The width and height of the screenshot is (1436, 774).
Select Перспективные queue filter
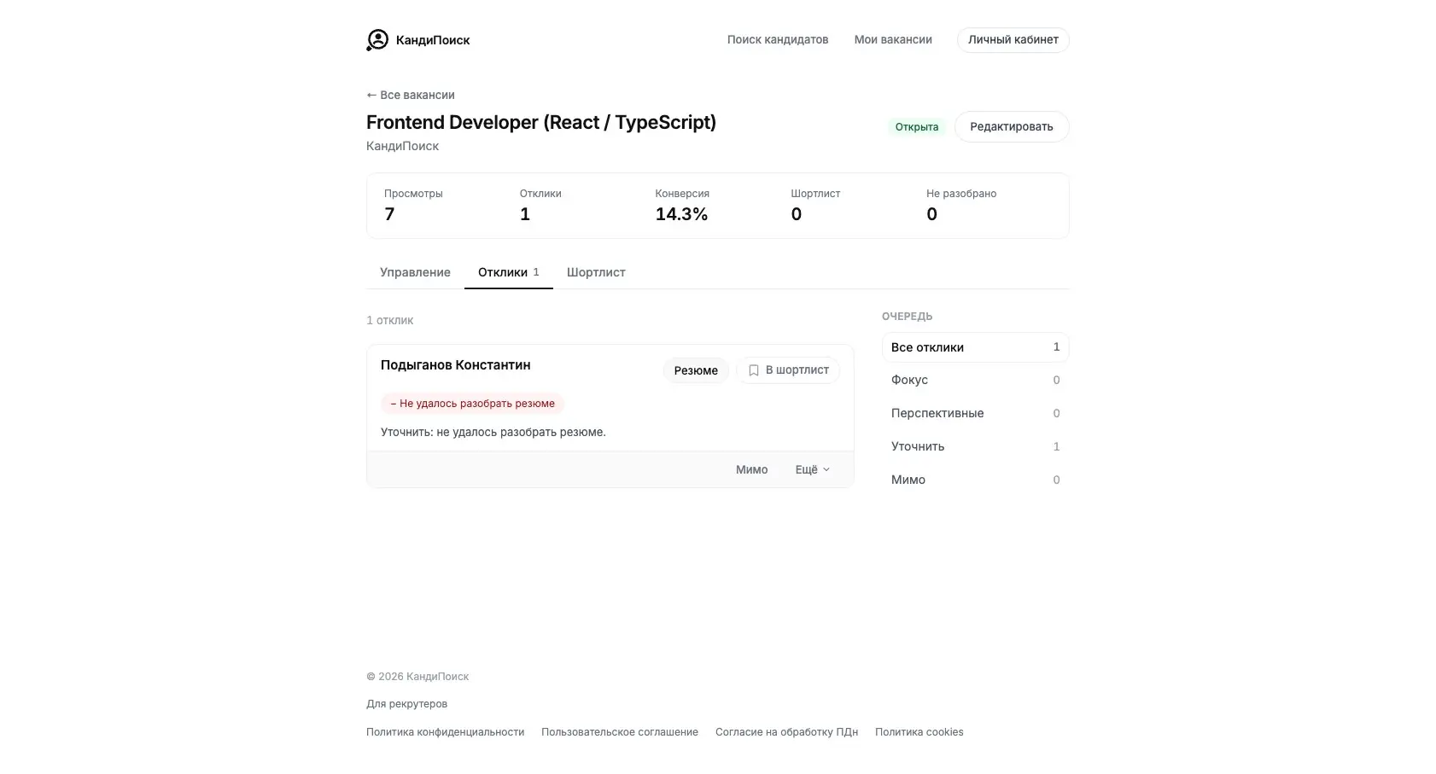975,413
